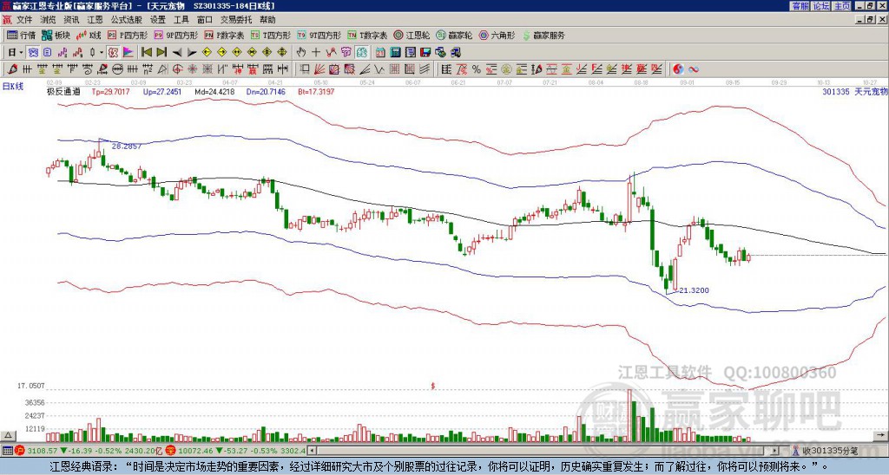Open the T数字表 tool
Viewport: 889px width, 475px height.
point(367,35)
